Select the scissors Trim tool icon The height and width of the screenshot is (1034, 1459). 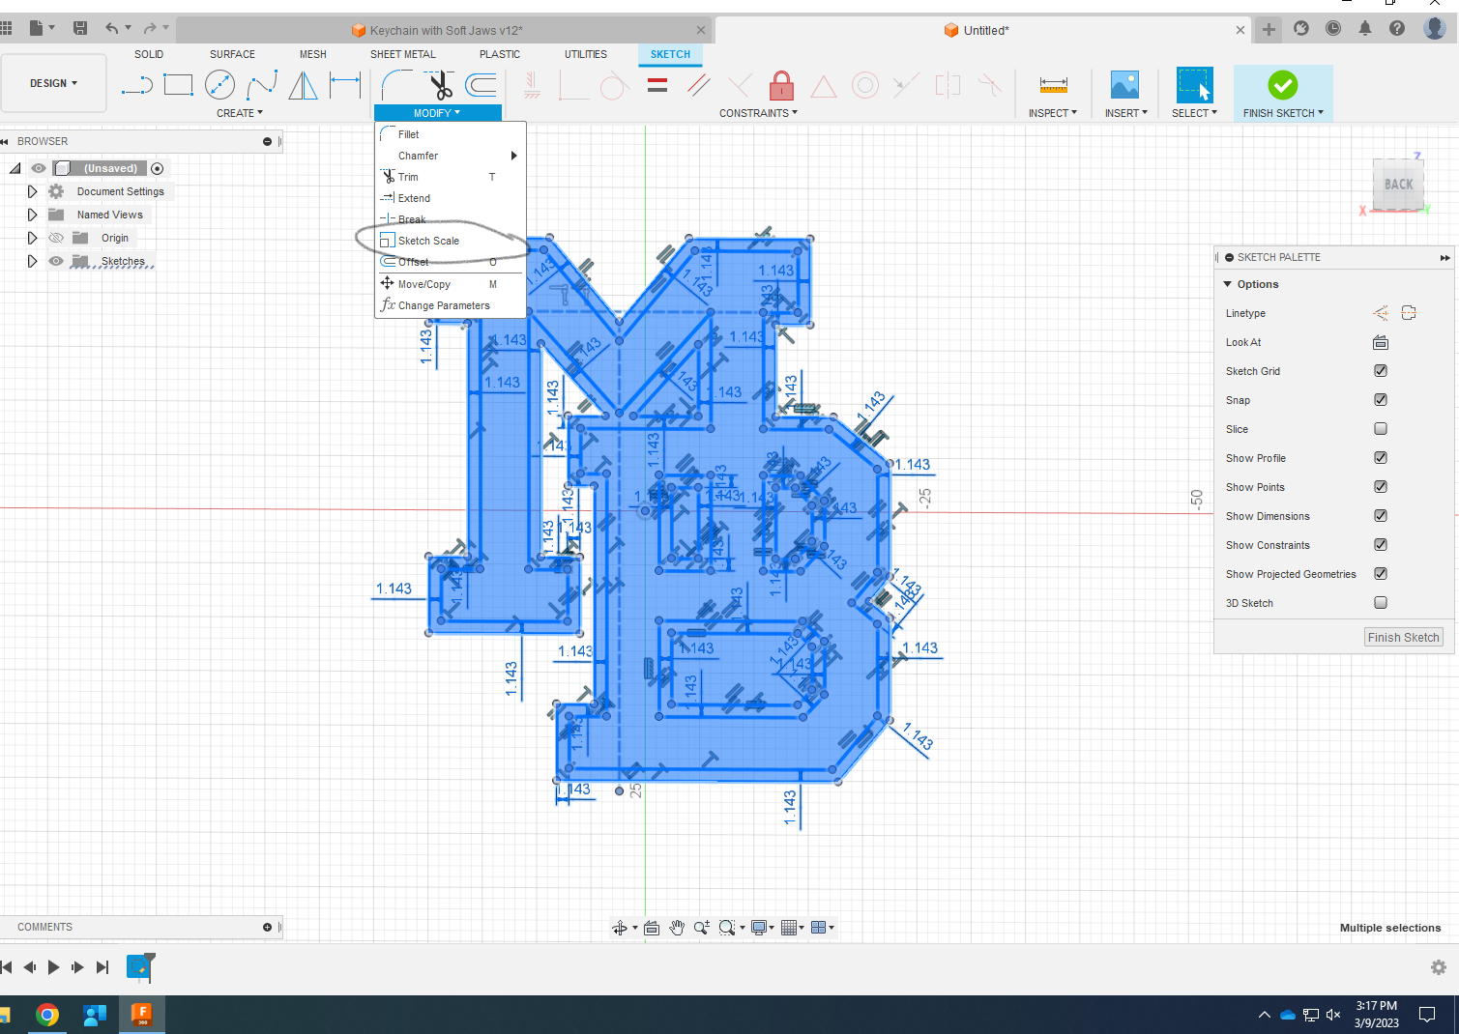pyautogui.click(x=441, y=85)
